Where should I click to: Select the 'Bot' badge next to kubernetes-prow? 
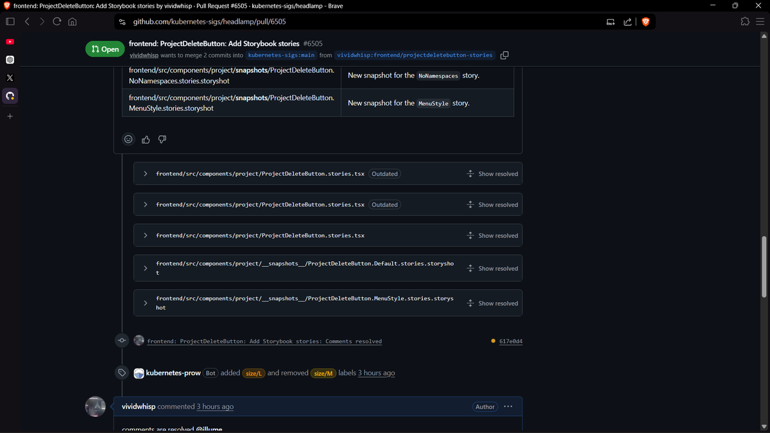210,373
